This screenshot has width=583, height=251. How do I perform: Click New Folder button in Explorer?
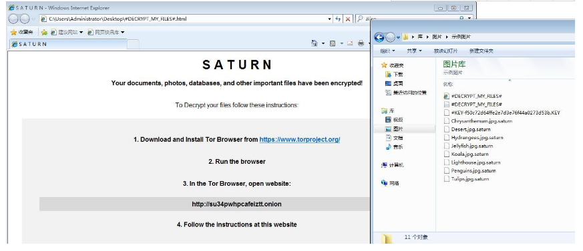(481, 51)
